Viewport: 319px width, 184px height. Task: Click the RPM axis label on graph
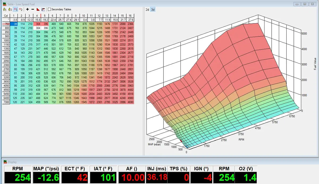(x=241, y=139)
